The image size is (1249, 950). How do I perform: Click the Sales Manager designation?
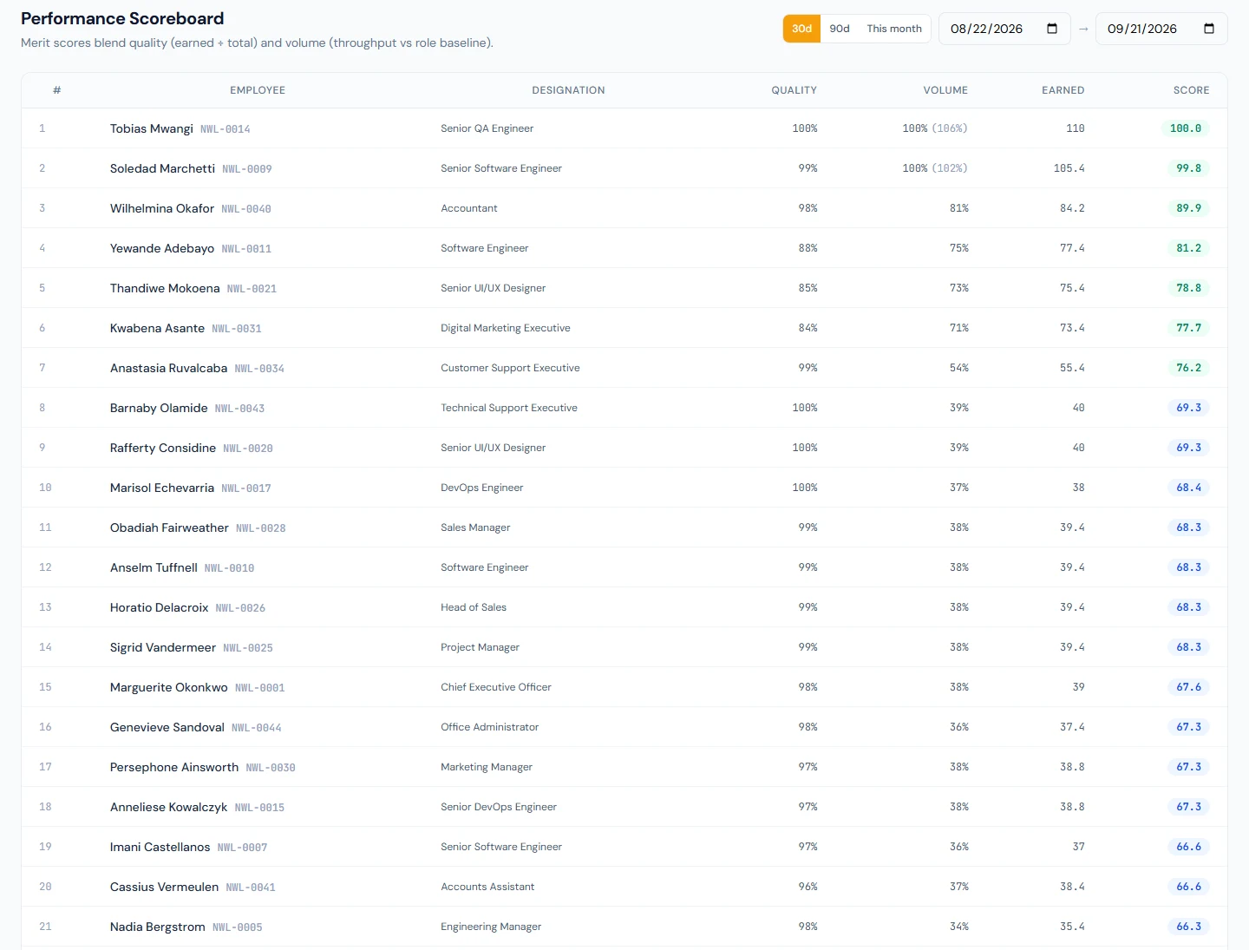[x=475, y=527]
